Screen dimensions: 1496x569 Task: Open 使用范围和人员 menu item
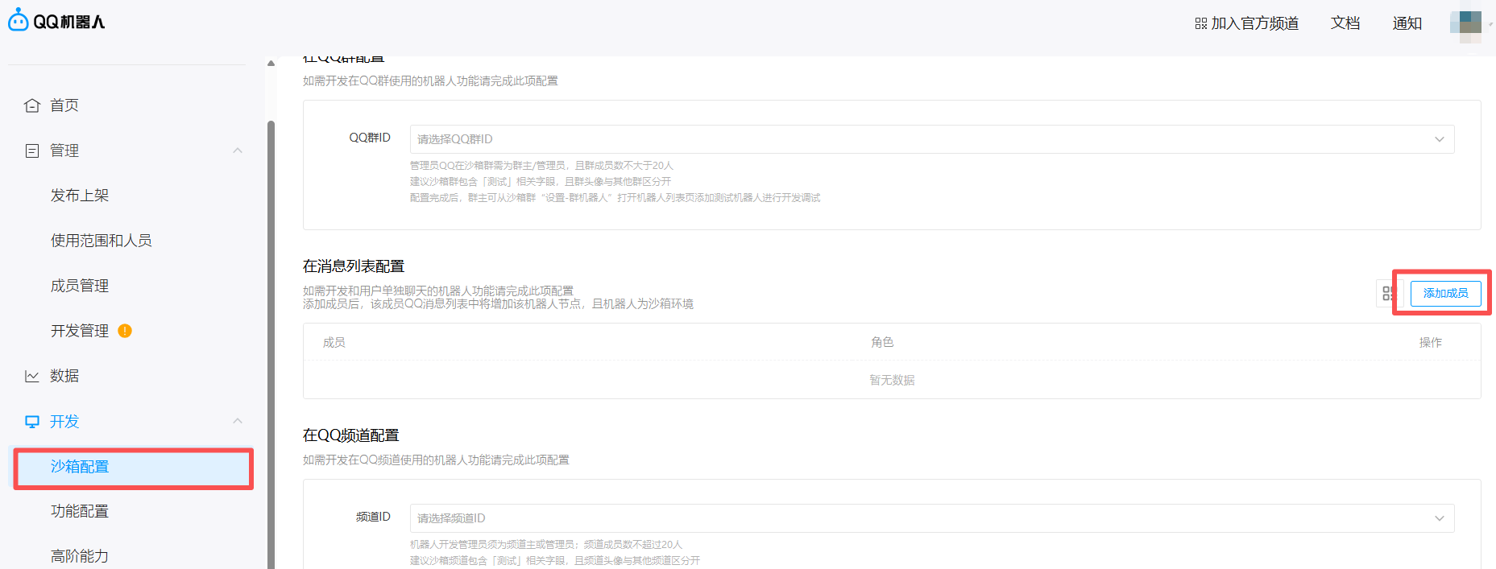click(102, 241)
